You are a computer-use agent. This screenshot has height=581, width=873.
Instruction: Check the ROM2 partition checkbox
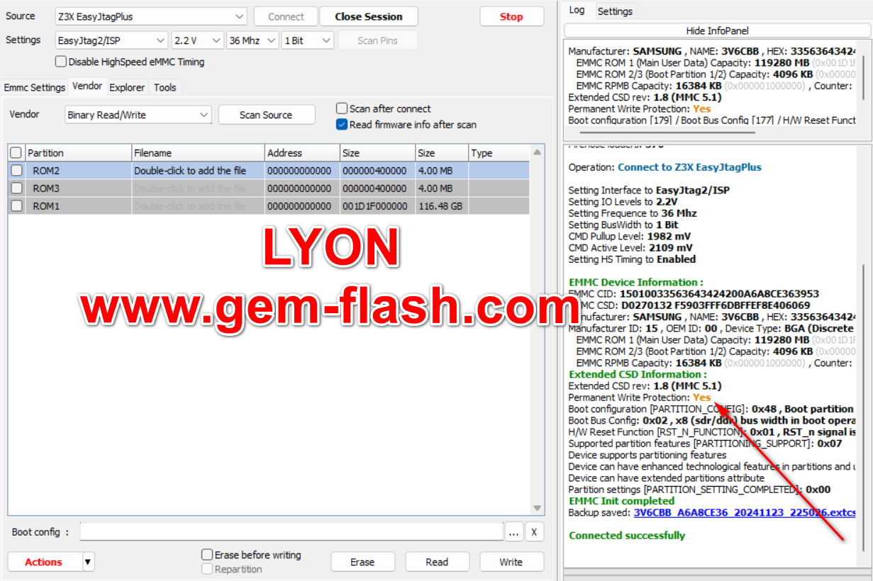tap(16, 171)
